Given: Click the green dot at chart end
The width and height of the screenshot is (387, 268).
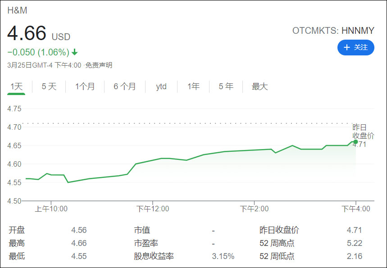Looking at the screenshot, I should pos(355,141).
